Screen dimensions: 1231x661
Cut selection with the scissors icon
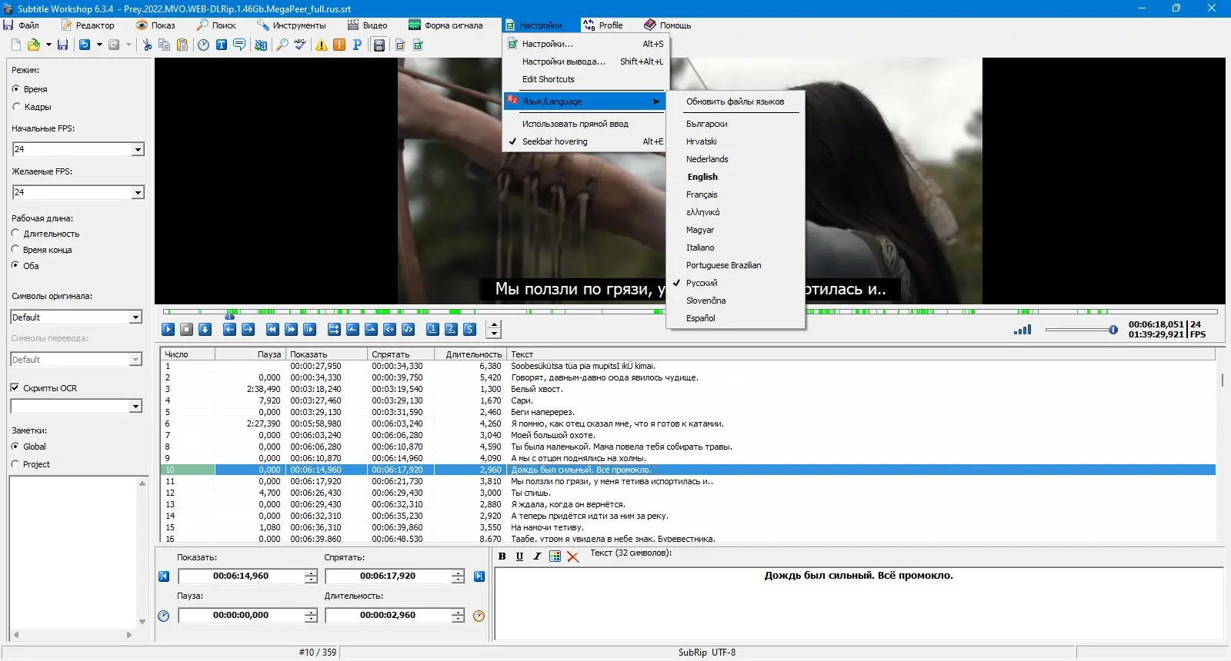click(147, 45)
